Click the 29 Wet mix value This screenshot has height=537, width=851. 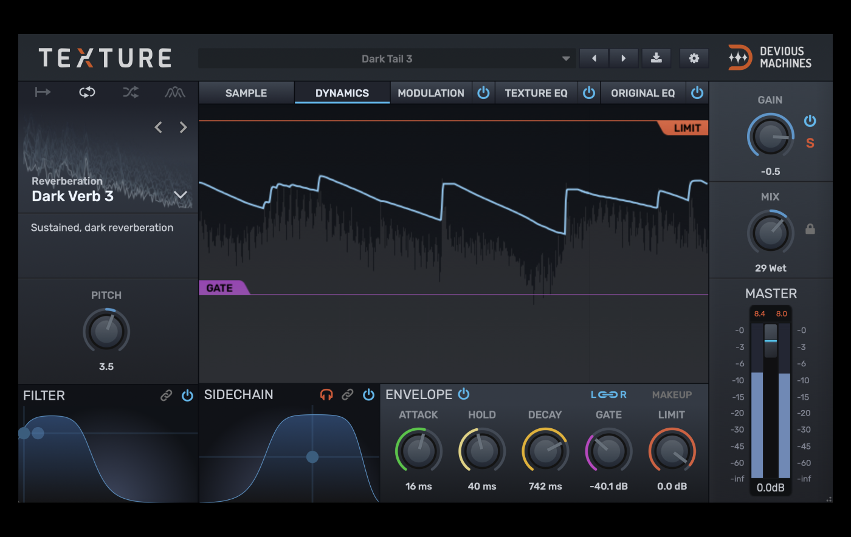[x=770, y=268]
